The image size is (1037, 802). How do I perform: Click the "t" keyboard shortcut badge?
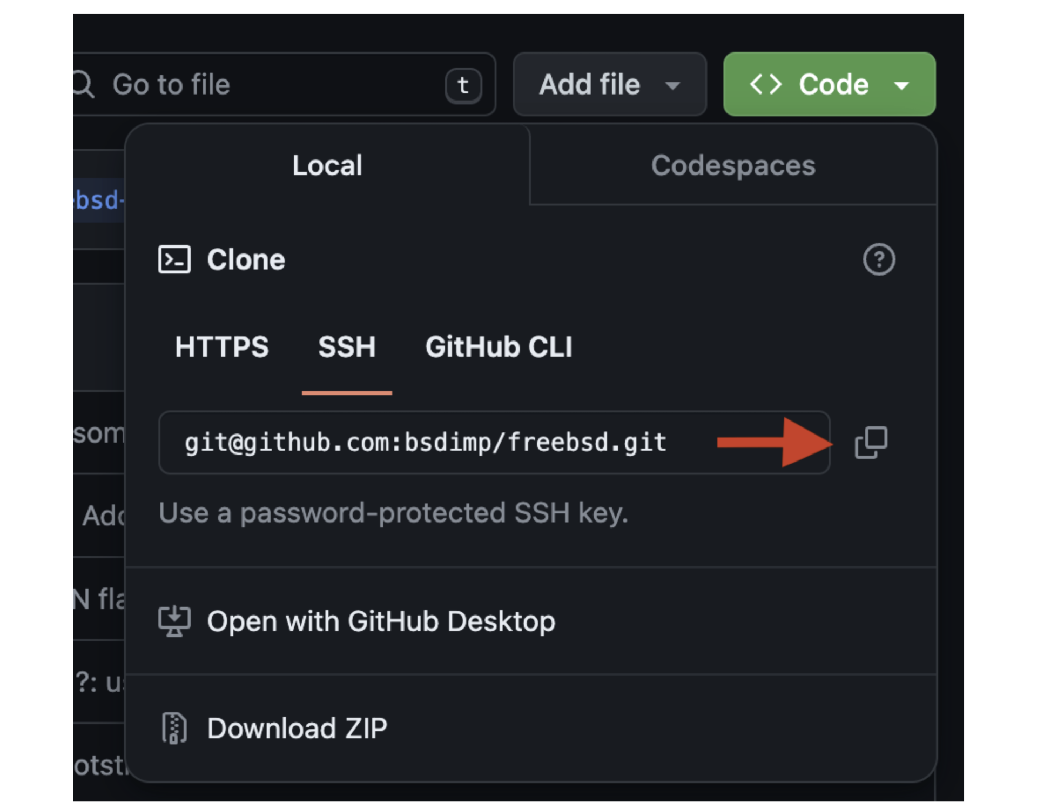(463, 85)
